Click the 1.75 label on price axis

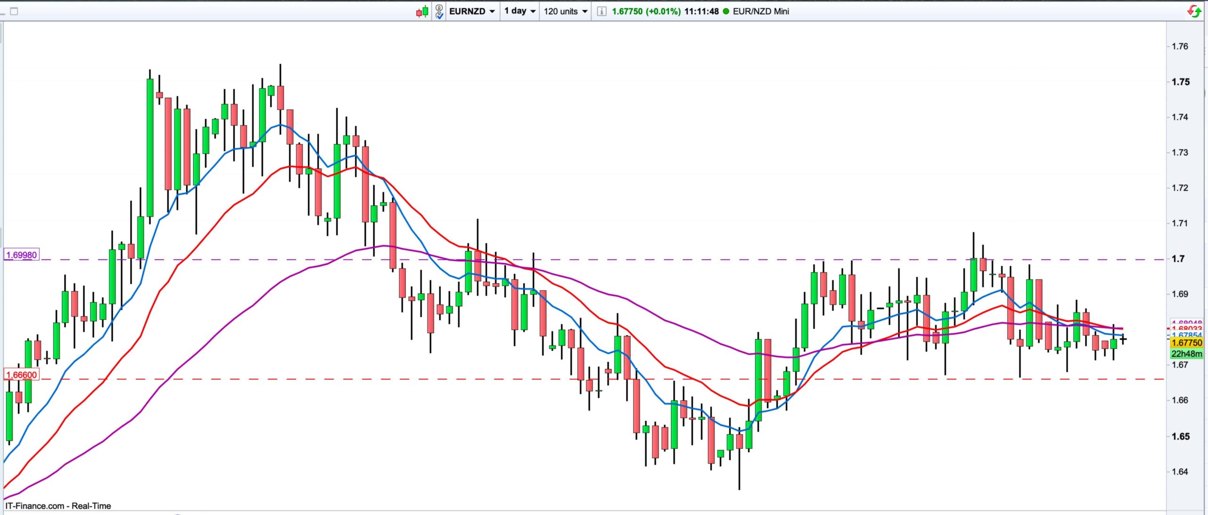(x=1181, y=82)
